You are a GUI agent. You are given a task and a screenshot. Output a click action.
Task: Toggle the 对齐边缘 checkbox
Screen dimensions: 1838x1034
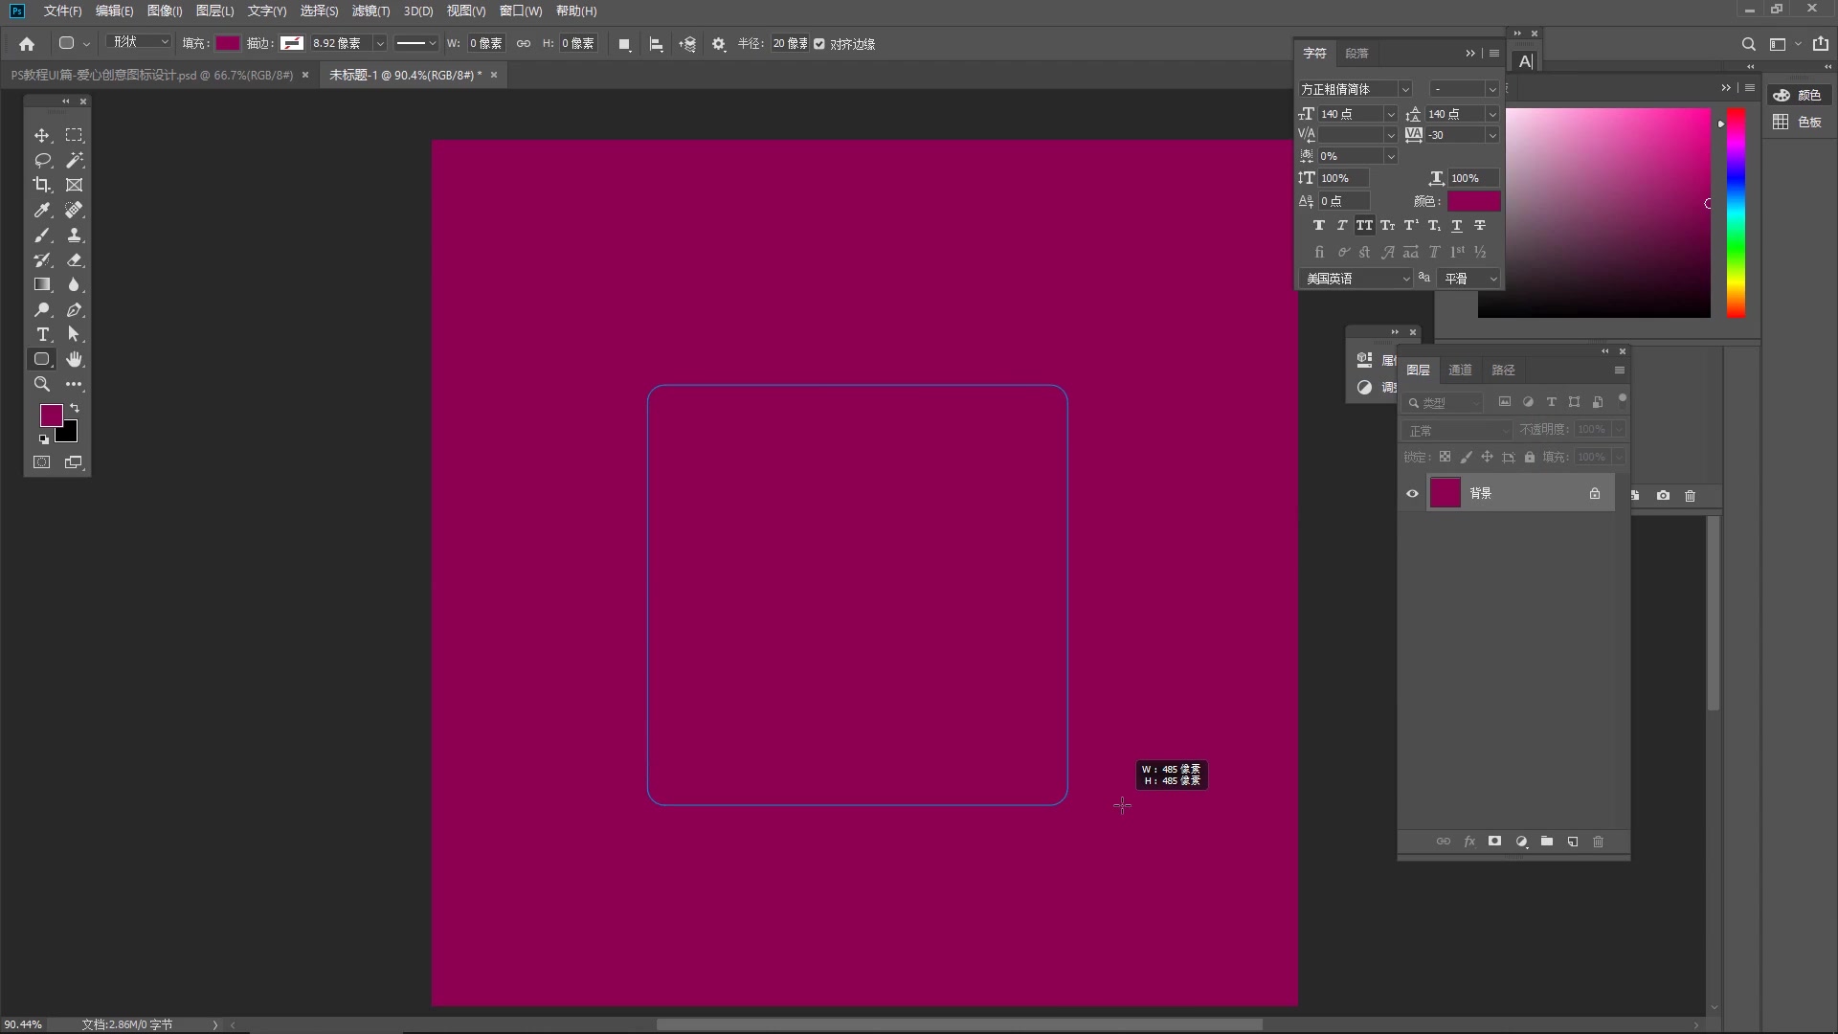point(819,44)
